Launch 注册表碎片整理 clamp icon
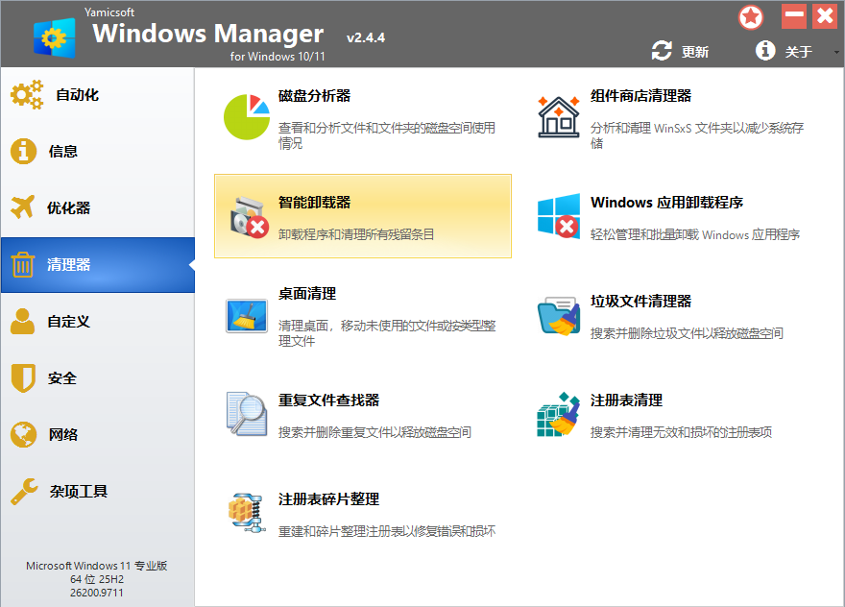The image size is (845, 607). click(247, 513)
